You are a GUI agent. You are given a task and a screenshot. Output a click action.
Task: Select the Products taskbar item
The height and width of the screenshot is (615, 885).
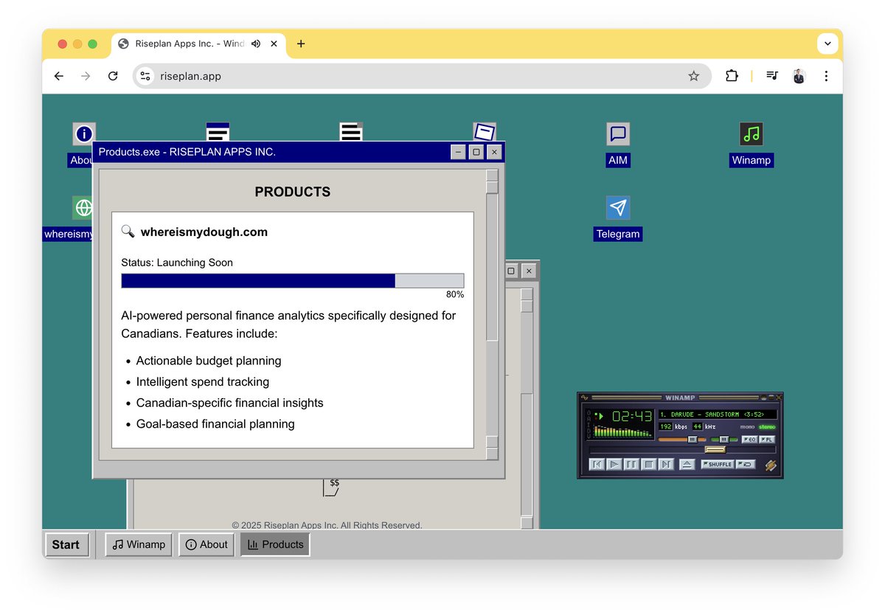[x=275, y=544]
